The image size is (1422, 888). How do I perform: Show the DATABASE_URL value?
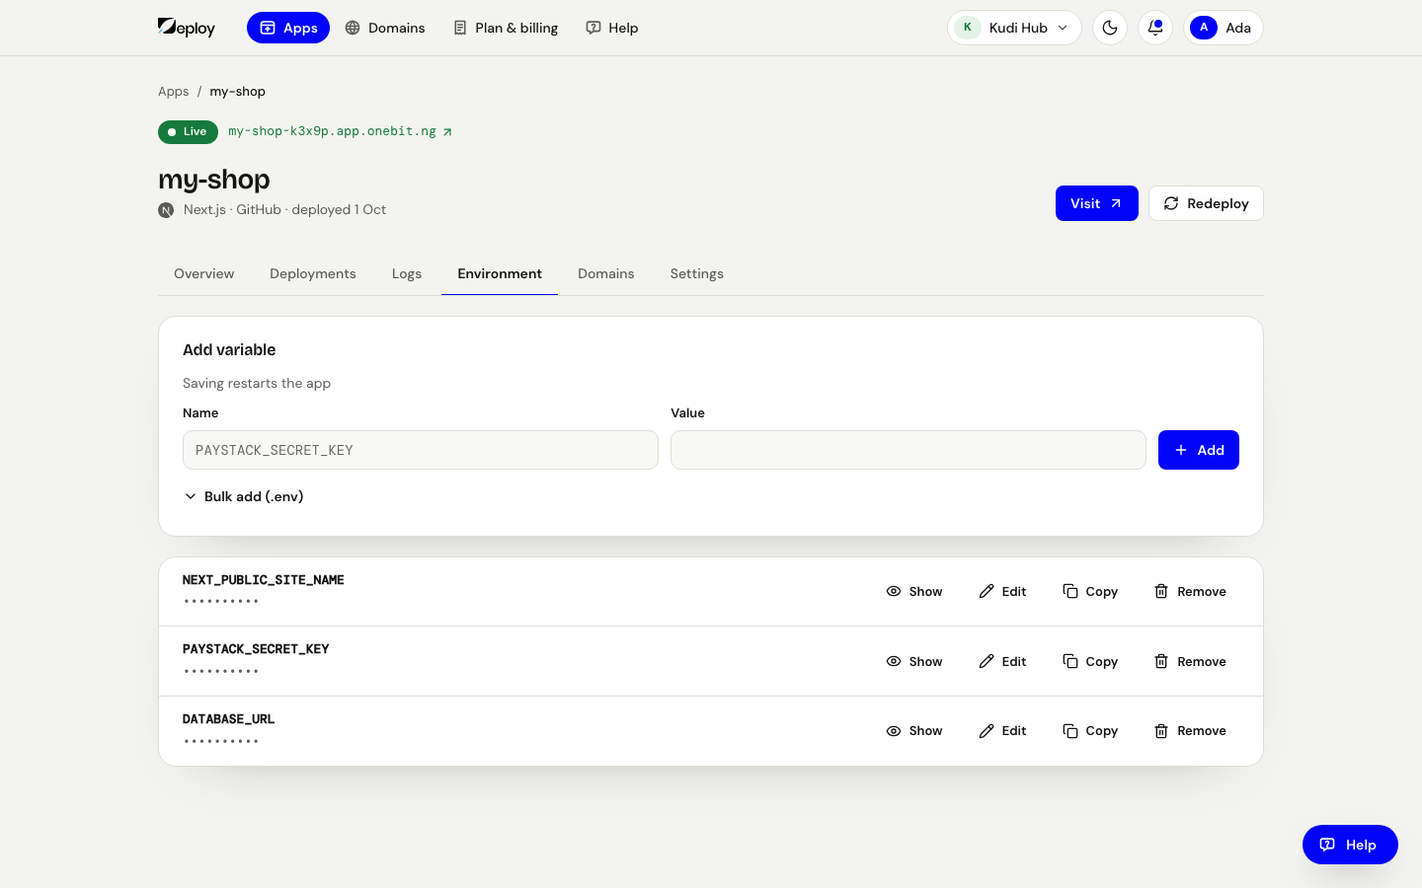[914, 731]
